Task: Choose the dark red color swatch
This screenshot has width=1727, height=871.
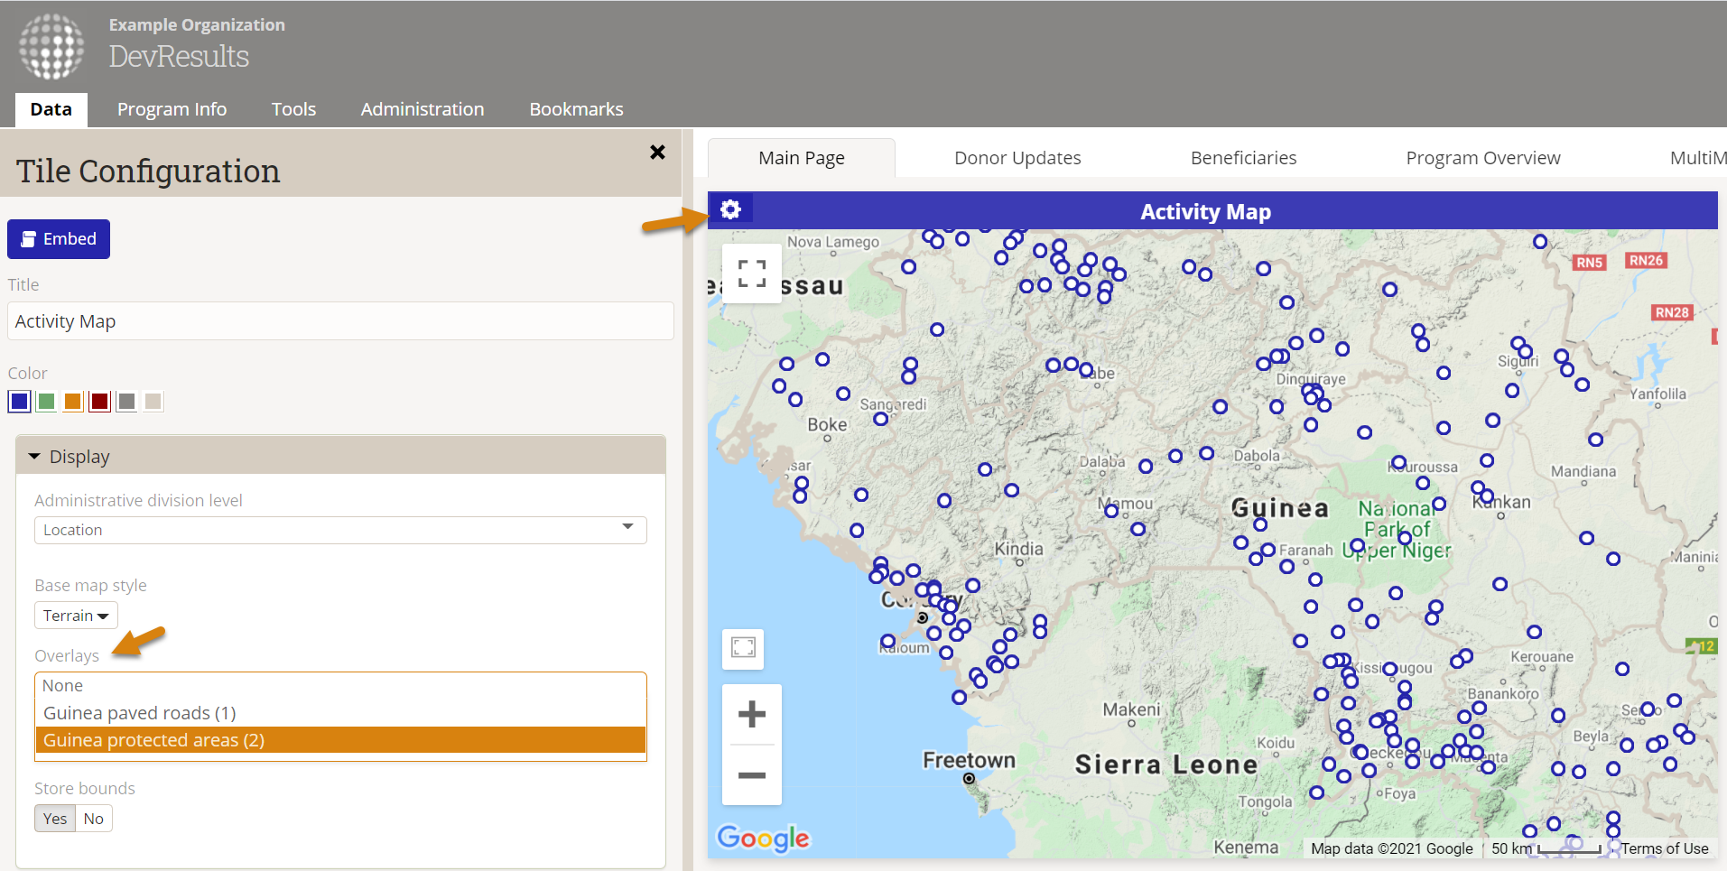Action: pyautogui.click(x=100, y=402)
